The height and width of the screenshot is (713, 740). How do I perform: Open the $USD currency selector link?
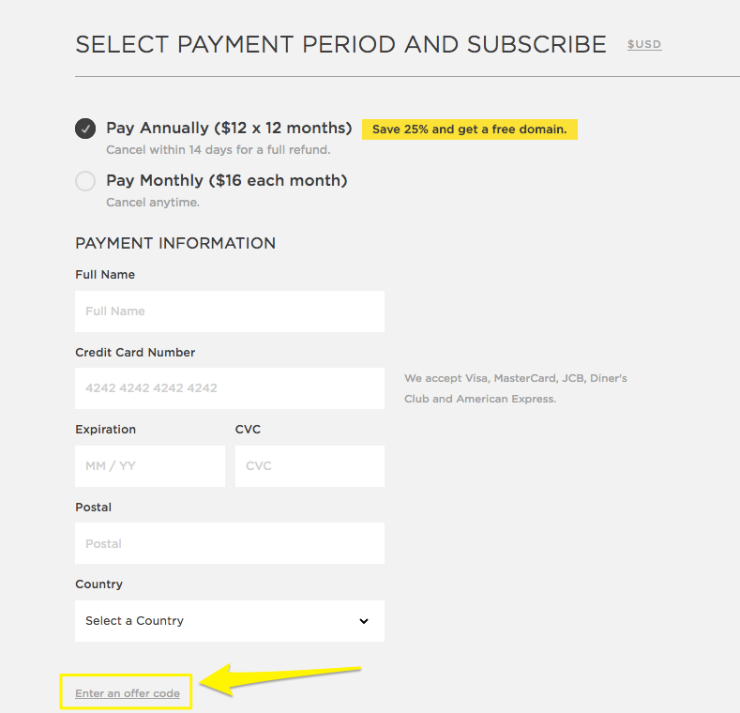click(644, 44)
